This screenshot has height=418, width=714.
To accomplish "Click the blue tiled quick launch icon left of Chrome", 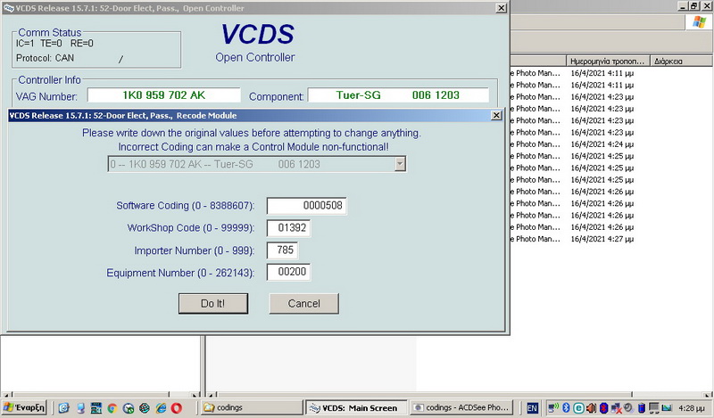I will 96,408.
